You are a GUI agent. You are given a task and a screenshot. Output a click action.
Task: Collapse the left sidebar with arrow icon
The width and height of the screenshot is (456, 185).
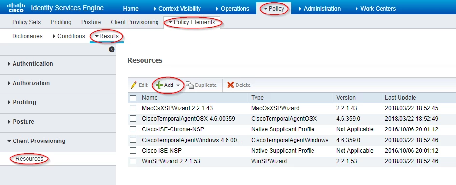(x=112, y=49)
